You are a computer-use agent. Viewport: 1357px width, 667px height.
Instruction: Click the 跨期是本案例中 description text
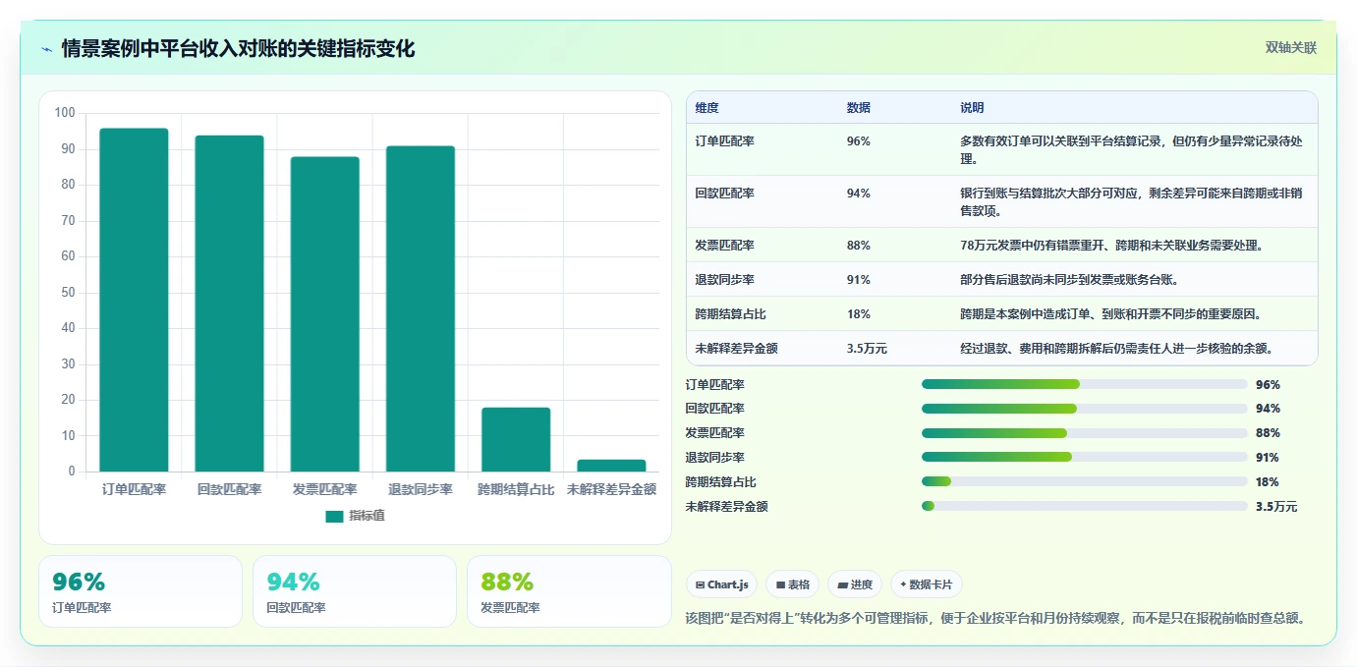(1111, 314)
